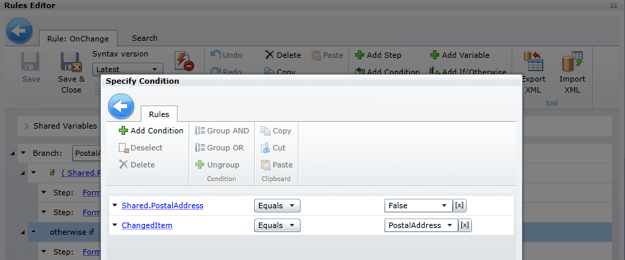Click the blue back arrow in Specify Condition dialog
Image resolution: width=625 pixels, height=260 pixels.
coord(121,106)
